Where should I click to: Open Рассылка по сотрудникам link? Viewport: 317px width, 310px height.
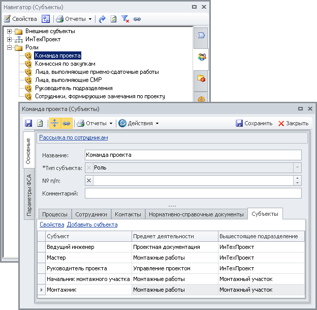pyautogui.click(x=73, y=137)
